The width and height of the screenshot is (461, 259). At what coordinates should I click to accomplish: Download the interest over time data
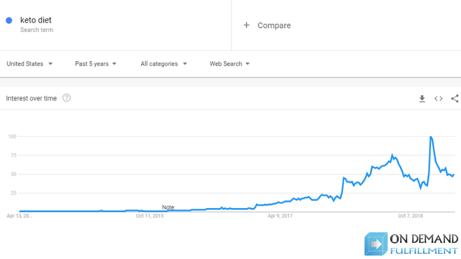click(422, 99)
